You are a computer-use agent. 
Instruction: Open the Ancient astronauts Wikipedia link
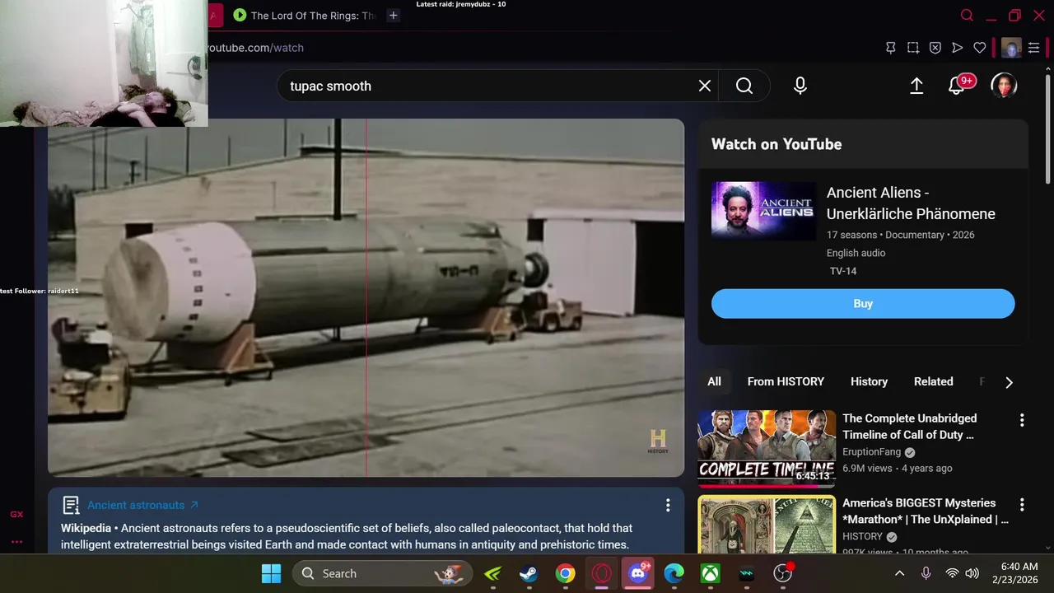coord(142,505)
